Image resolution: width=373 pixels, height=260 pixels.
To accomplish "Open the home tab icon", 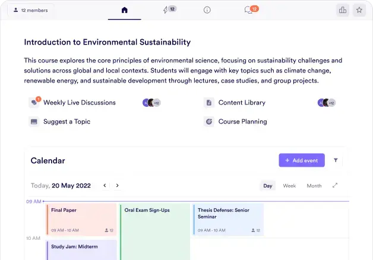I will tap(124, 10).
